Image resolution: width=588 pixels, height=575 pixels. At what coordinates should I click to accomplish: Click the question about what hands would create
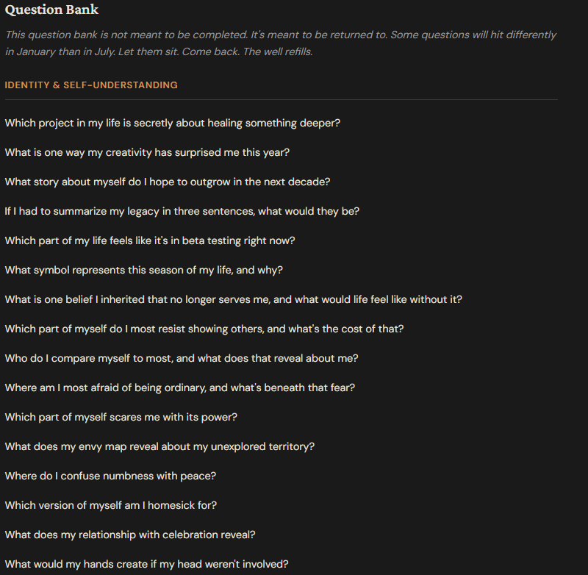(x=146, y=564)
